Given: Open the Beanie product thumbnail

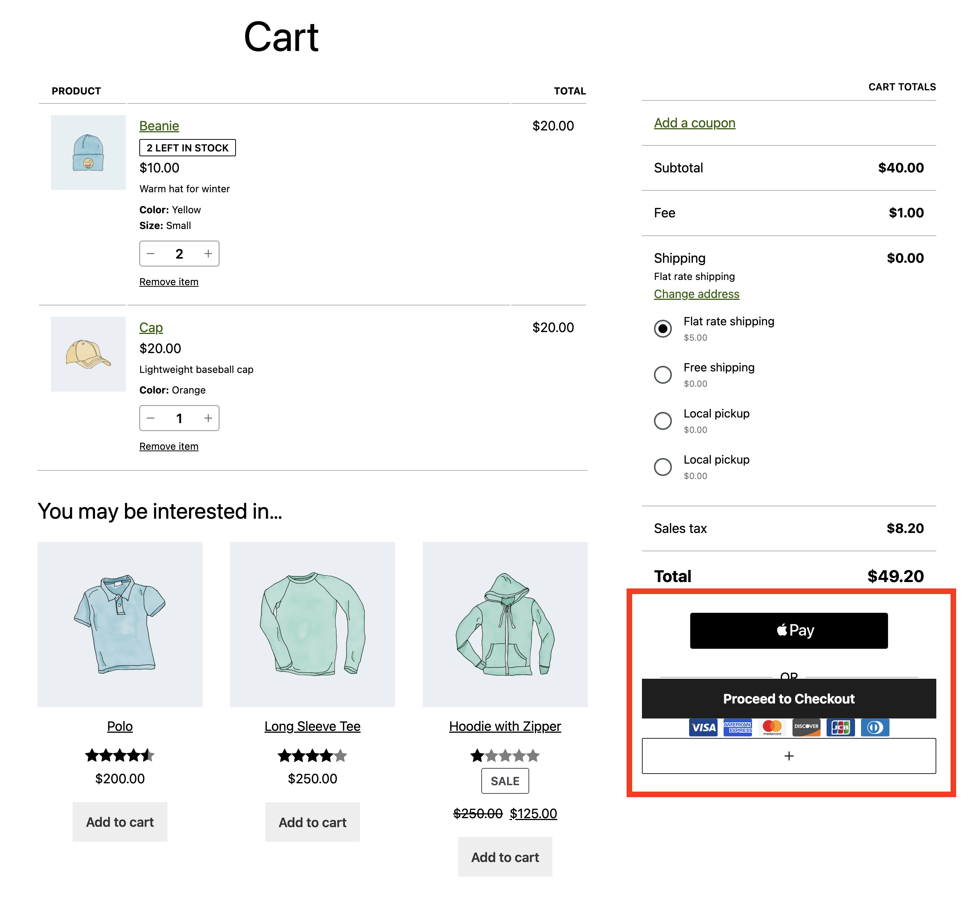Looking at the screenshot, I should coord(88,153).
